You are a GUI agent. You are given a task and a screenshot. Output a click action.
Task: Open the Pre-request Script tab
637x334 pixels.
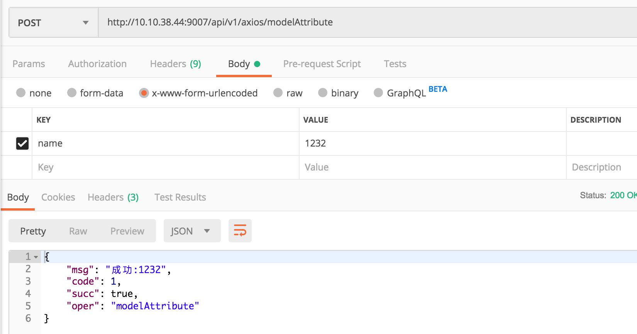coord(322,64)
